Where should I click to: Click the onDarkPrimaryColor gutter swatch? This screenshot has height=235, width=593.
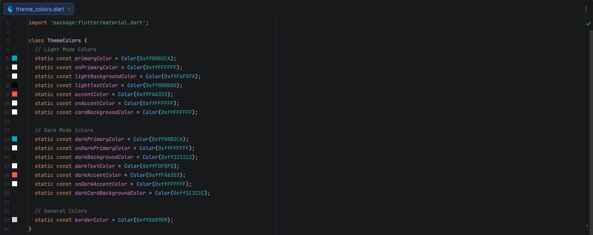[x=15, y=148]
